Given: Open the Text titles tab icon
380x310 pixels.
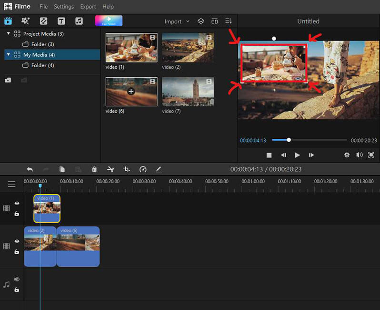Looking at the screenshot, I should tap(61, 21).
